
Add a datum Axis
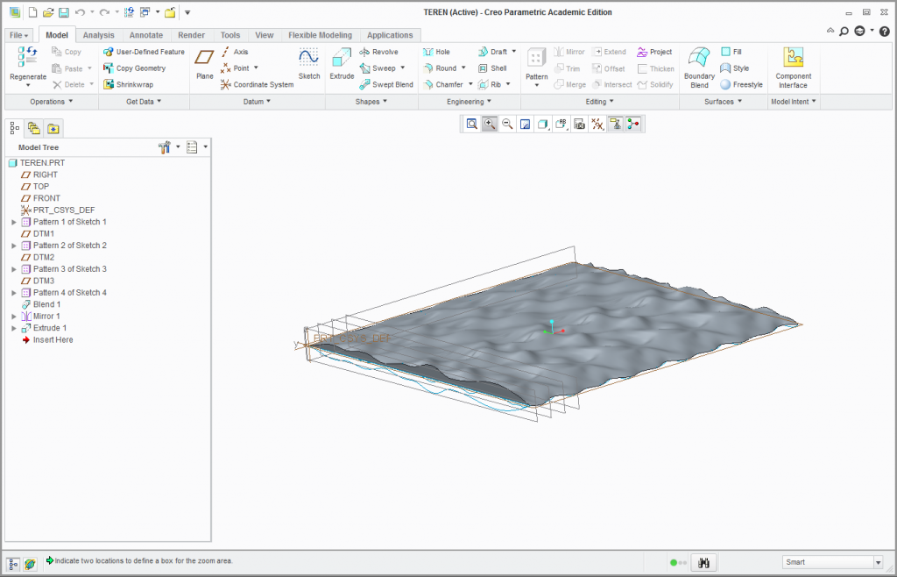235,52
